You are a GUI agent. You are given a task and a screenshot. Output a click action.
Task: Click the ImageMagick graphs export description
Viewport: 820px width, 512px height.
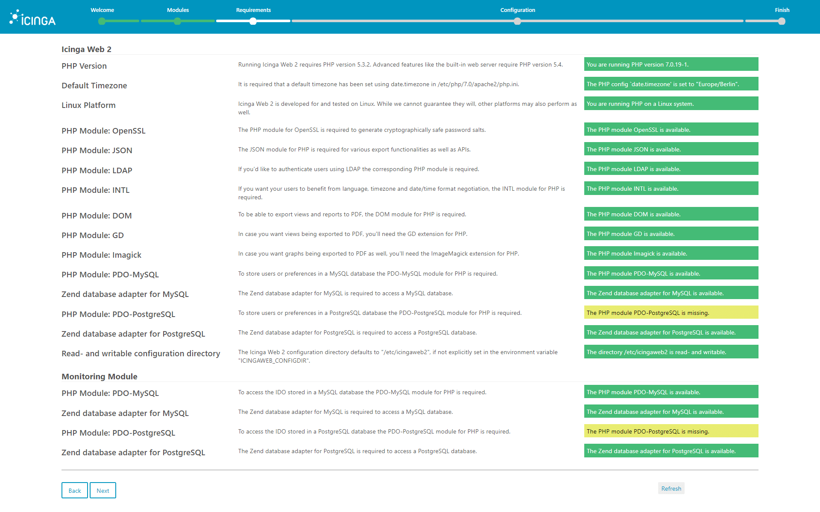(378, 253)
